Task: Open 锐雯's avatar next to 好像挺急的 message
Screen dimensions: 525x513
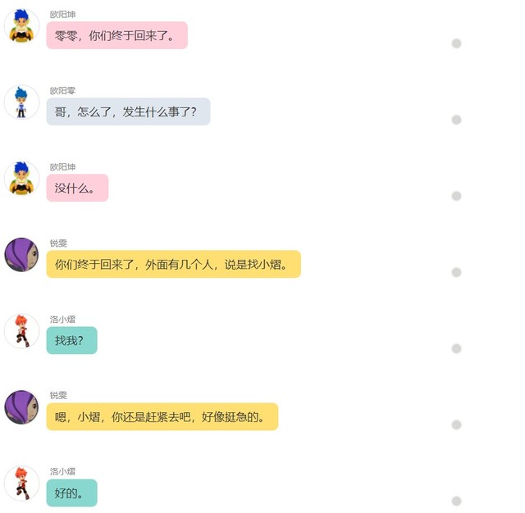Action: (21, 407)
